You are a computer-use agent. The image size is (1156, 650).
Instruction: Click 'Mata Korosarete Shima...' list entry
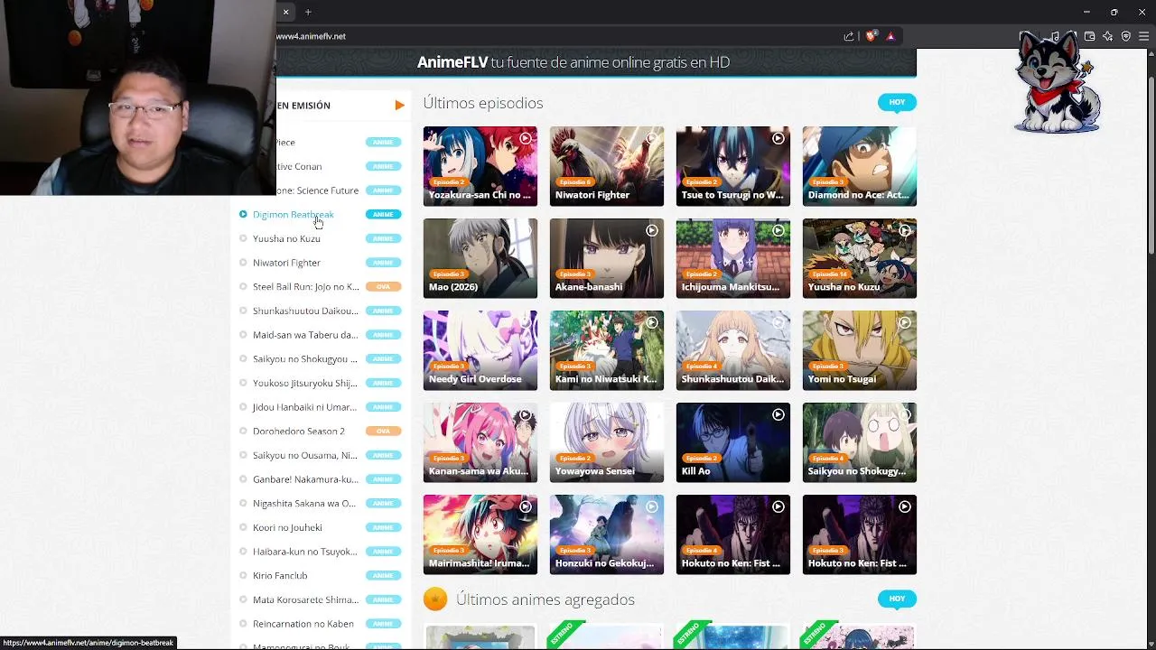click(305, 599)
